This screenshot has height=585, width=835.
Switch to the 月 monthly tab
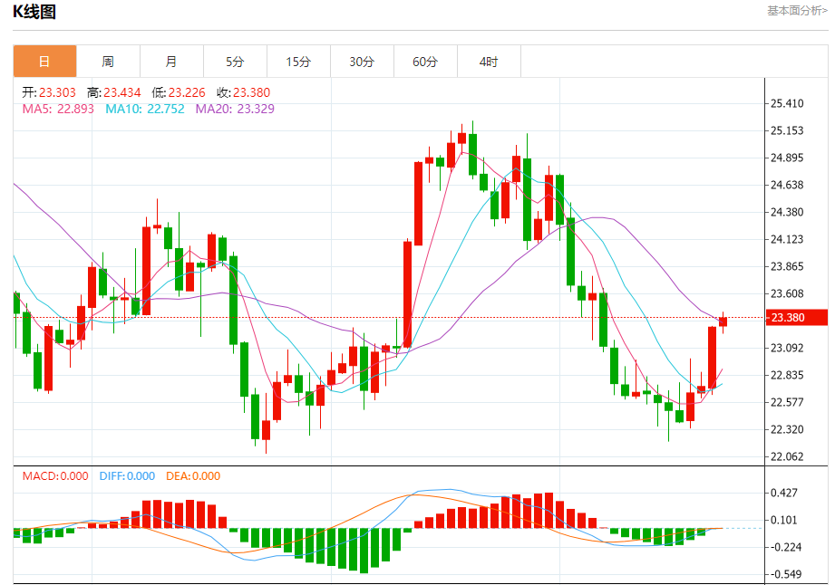click(x=171, y=62)
